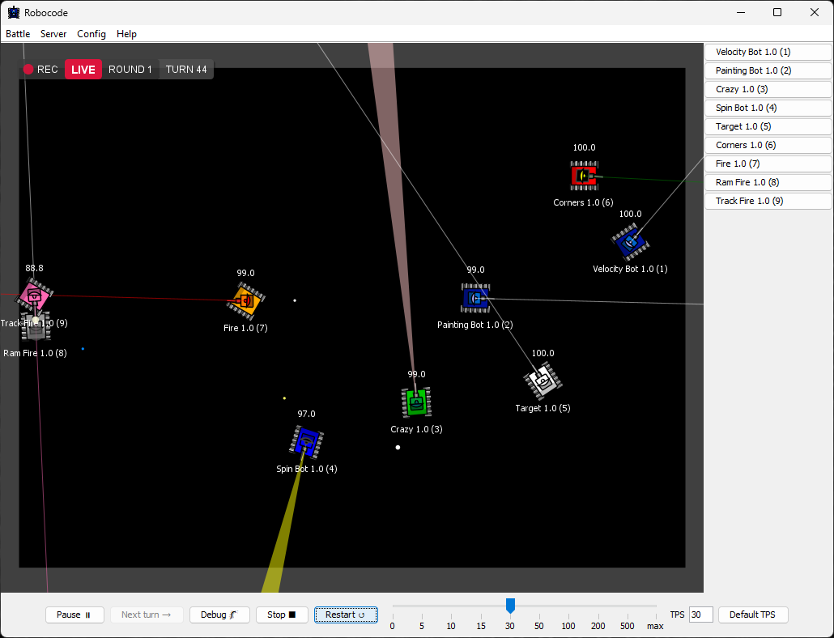The width and height of the screenshot is (834, 638).
Task: Toggle Debug mode button
Action: coord(219,615)
